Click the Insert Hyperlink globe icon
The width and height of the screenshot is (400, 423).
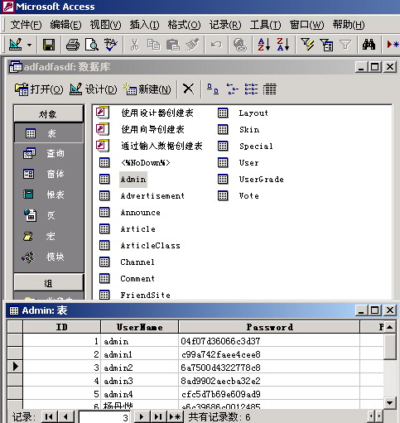(x=240, y=45)
